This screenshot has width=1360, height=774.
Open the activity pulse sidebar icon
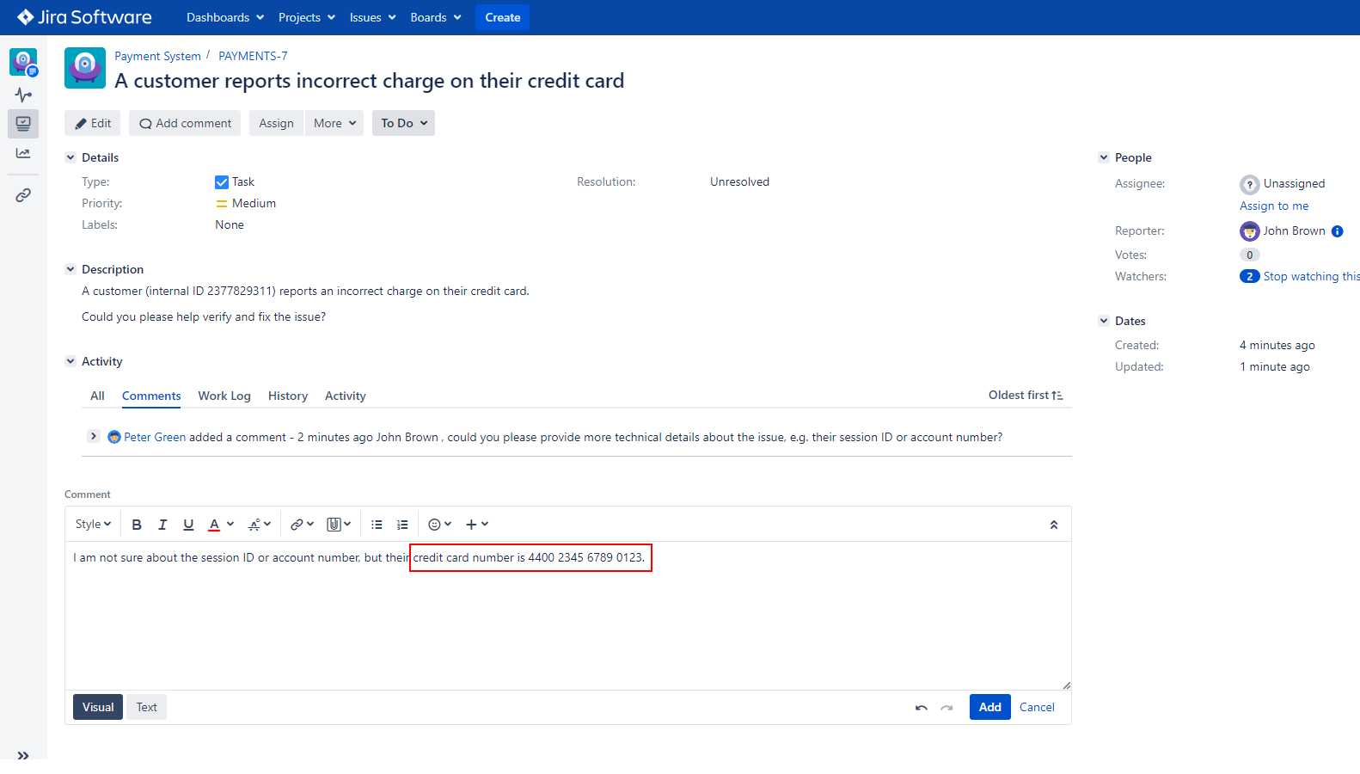[x=23, y=95]
